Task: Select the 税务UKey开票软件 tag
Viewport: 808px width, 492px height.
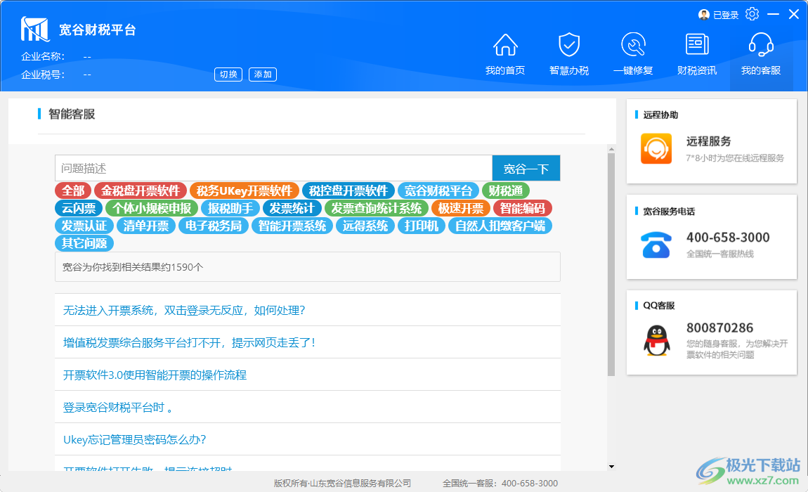Action: coord(245,190)
